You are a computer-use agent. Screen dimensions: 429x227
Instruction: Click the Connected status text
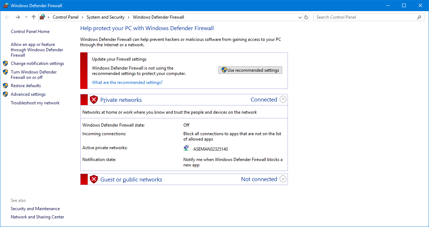point(264,100)
